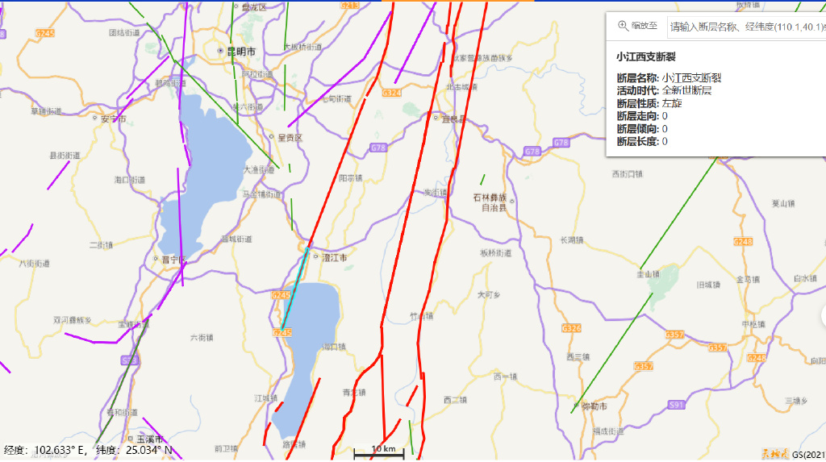826x462 pixels.
Task: Click the 断层性质 row reading 左旋
Action: (649, 103)
